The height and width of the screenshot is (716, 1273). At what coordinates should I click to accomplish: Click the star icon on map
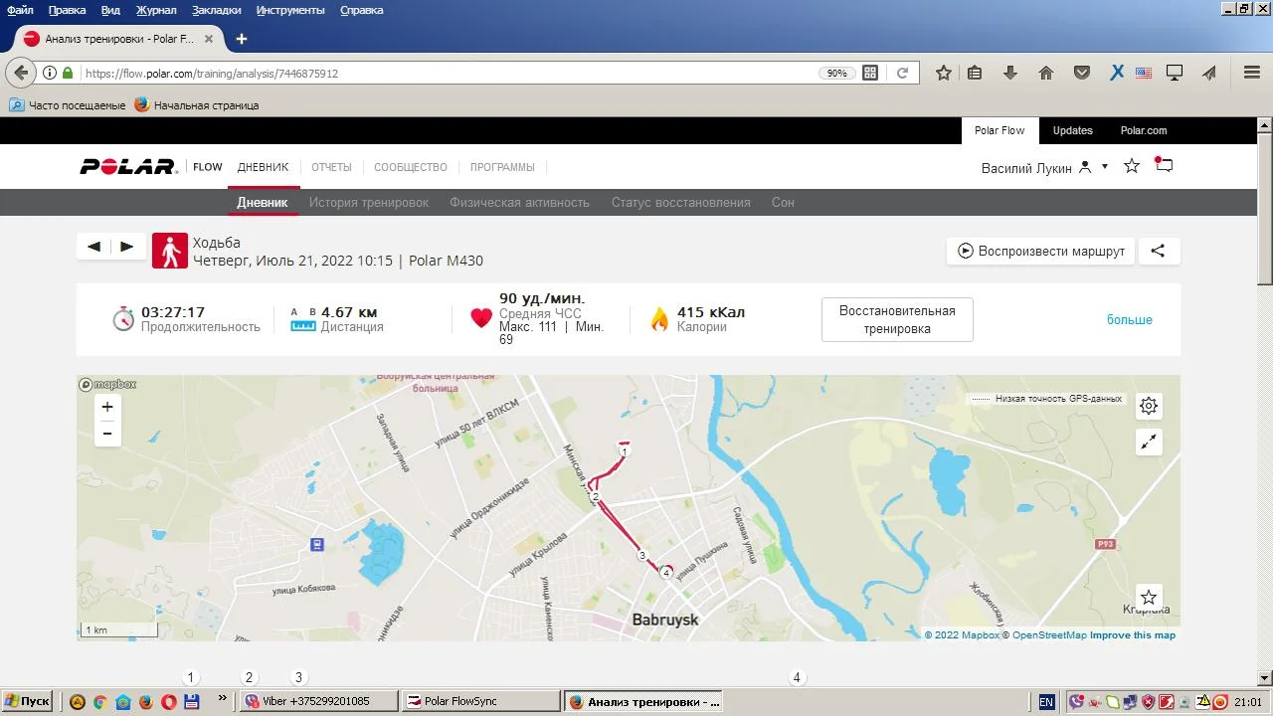click(1149, 598)
